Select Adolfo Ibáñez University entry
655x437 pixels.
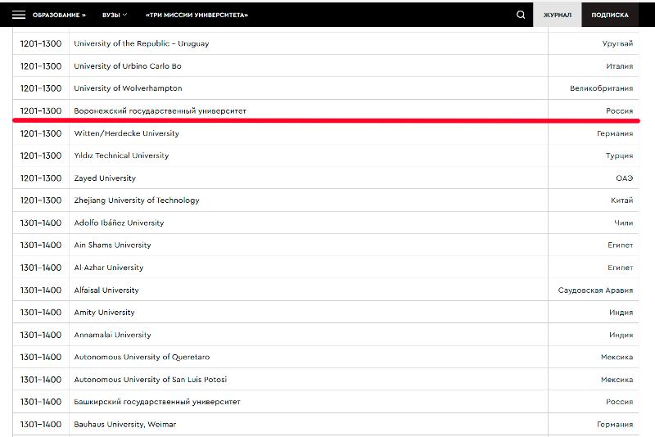pyautogui.click(x=119, y=223)
